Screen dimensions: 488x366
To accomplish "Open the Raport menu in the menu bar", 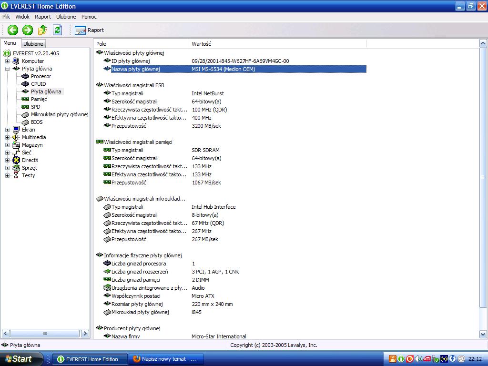I will [x=42, y=17].
